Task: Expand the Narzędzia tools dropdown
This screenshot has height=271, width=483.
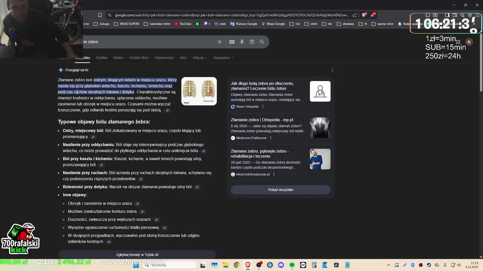Action: tap(223, 58)
